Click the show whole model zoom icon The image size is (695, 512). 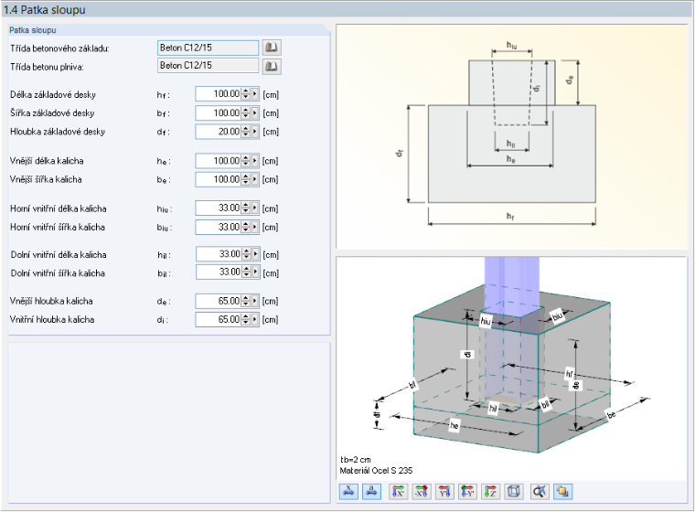click(540, 491)
